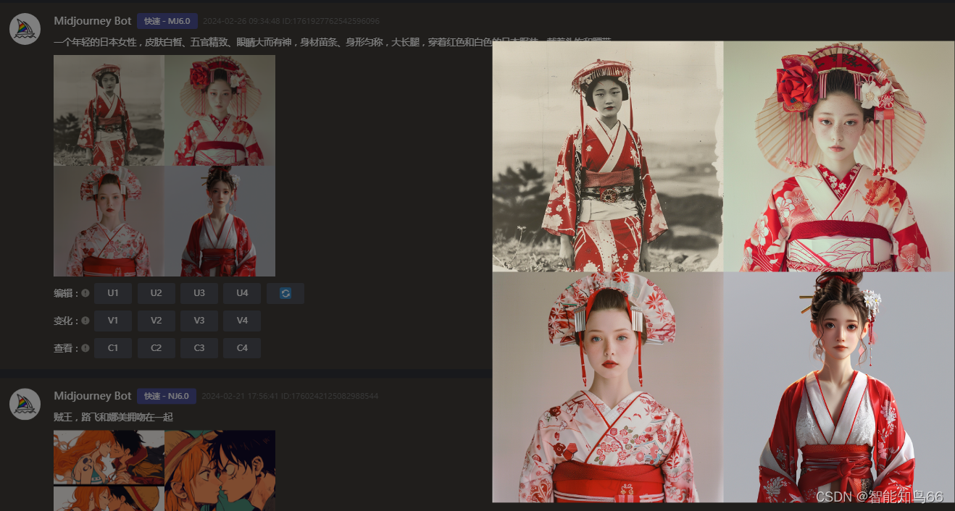
Task: Click the enlarged kimono preview image
Action: (x=723, y=271)
